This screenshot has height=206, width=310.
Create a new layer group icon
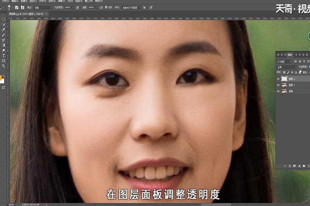pos(304,166)
